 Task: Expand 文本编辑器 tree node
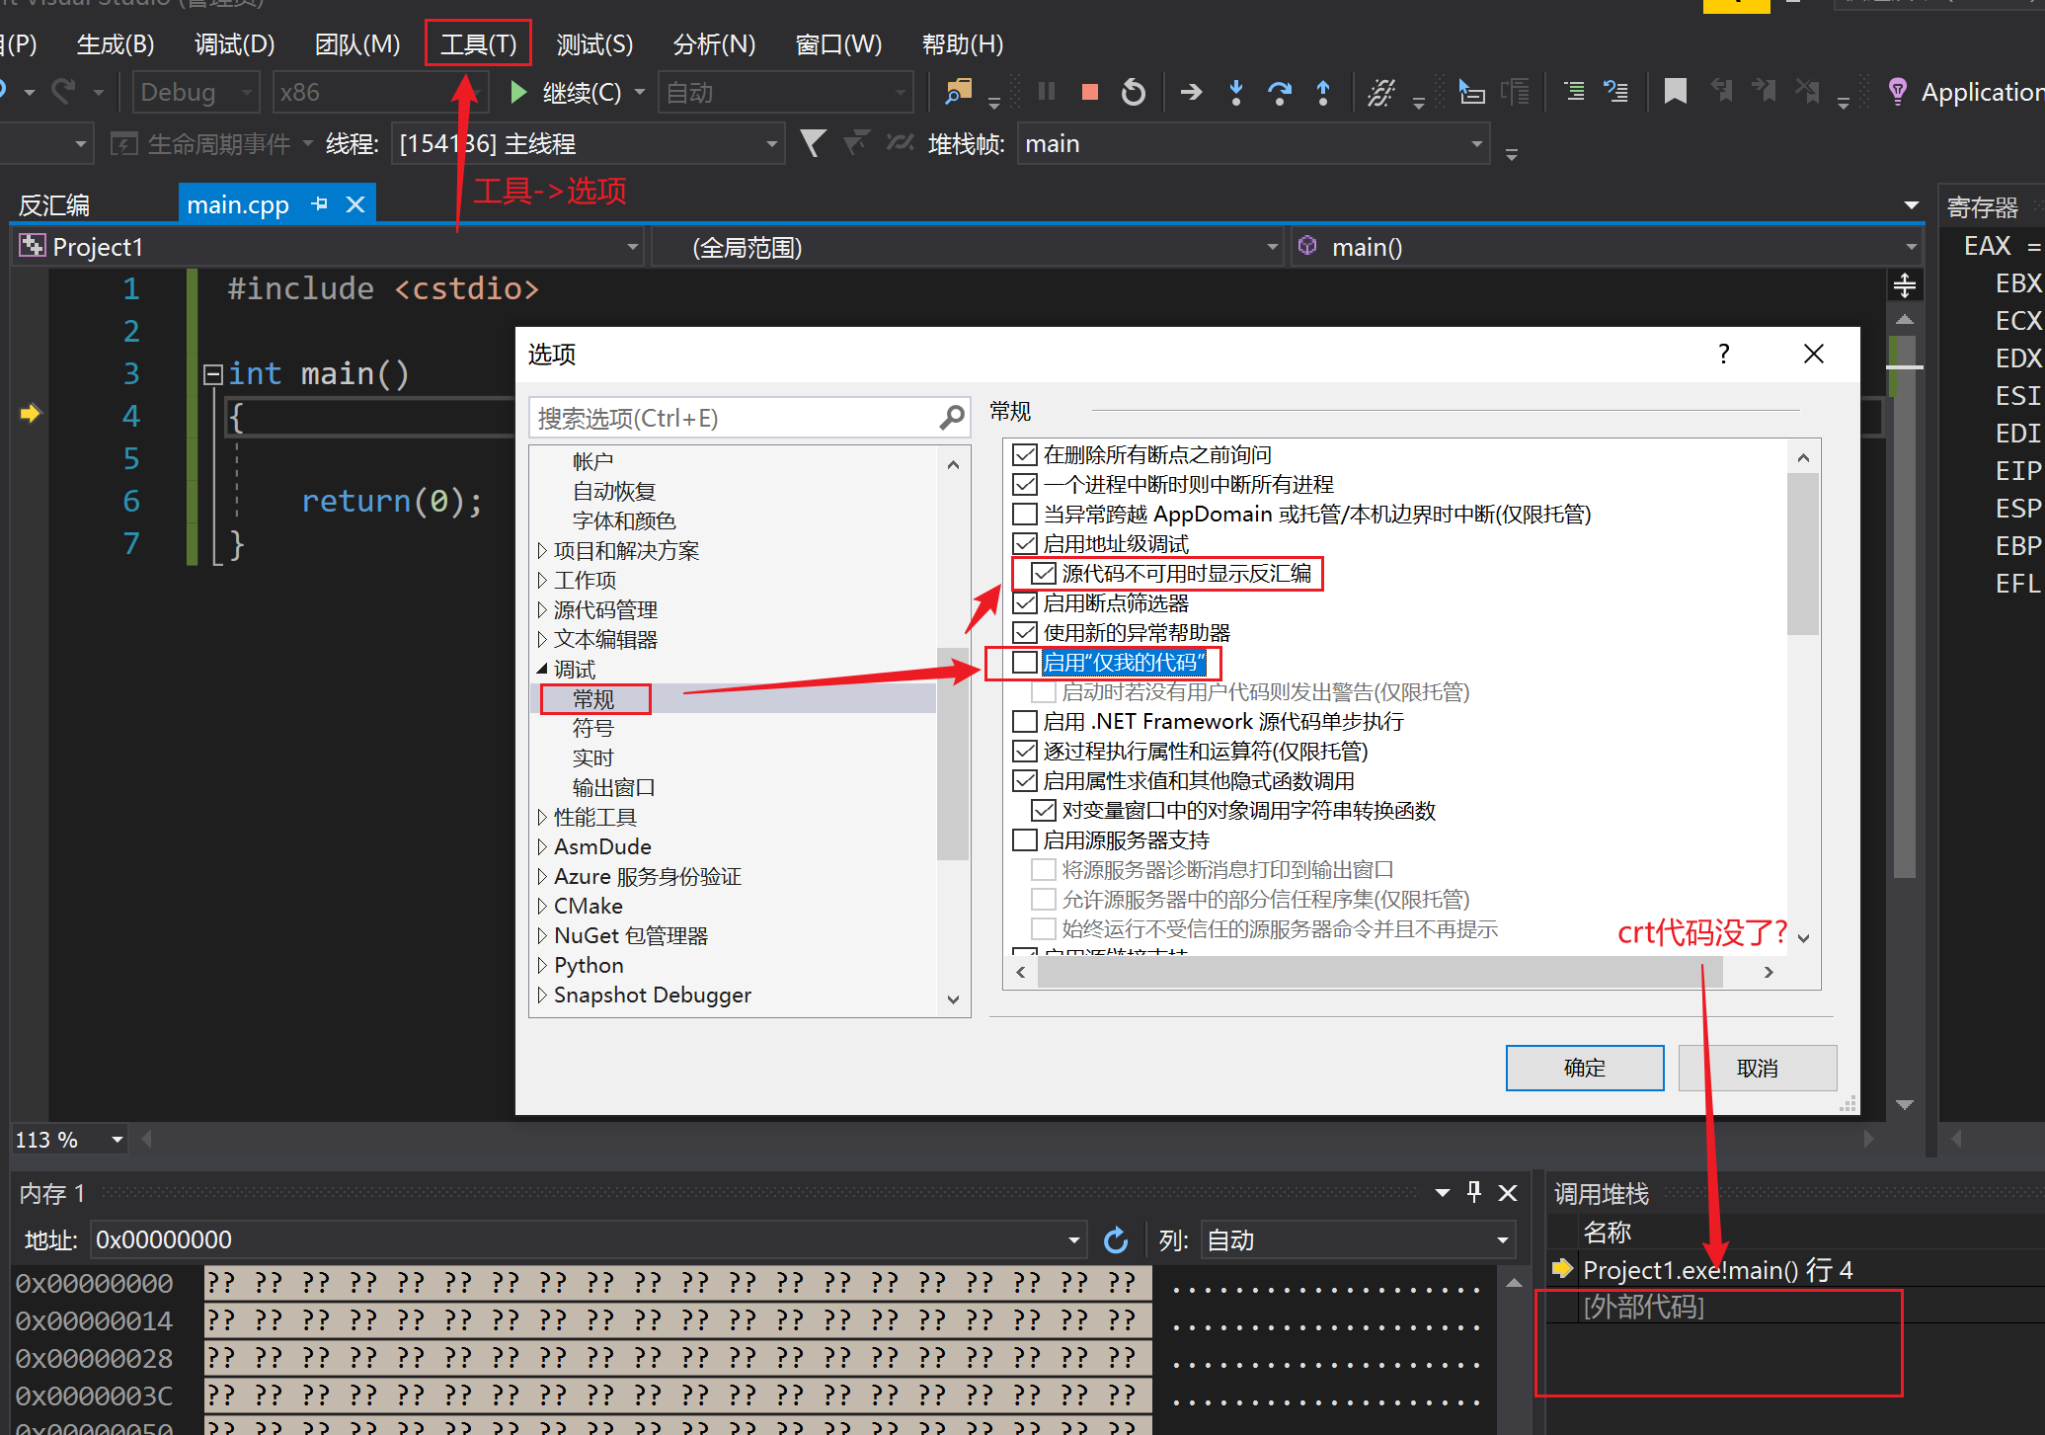click(x=542, y=639)
